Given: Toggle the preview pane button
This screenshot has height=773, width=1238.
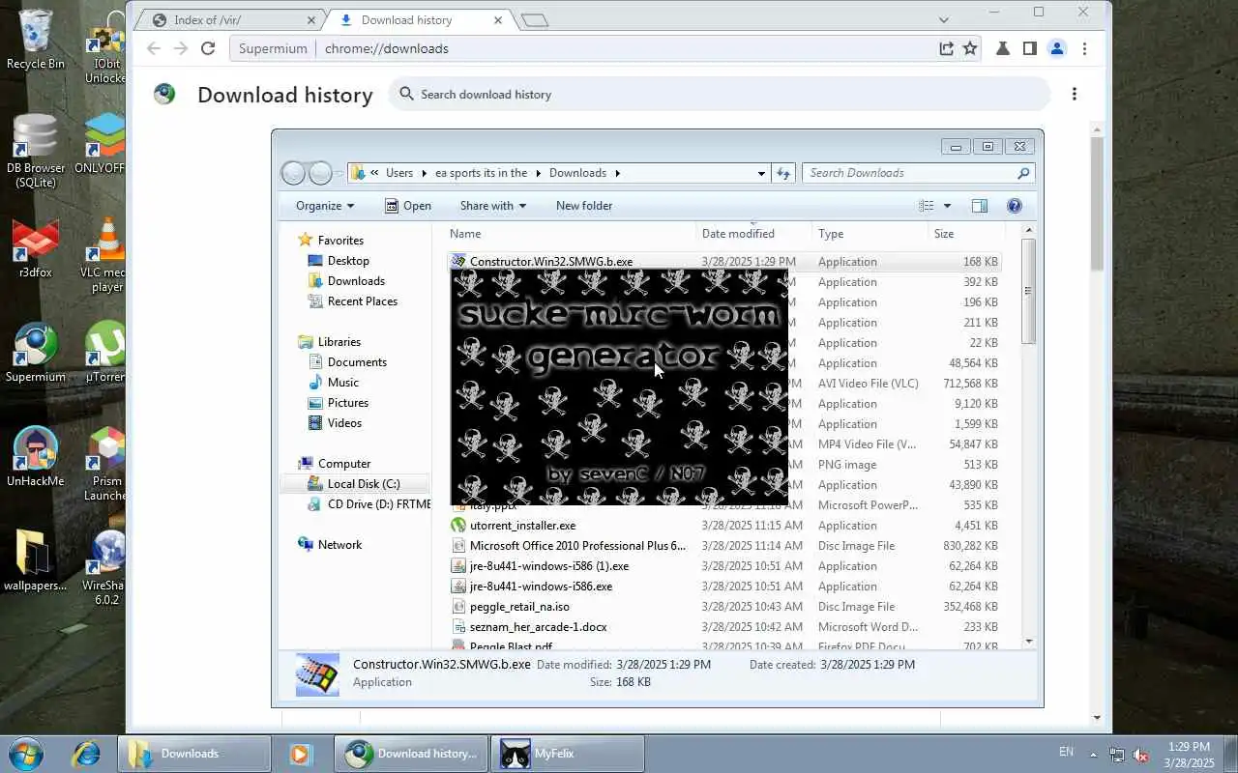Looking at the screenshot, I should point(979,206).
